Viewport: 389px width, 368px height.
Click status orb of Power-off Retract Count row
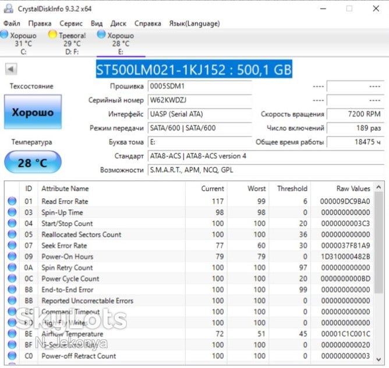pyautogui.click(x=12, y=355)
